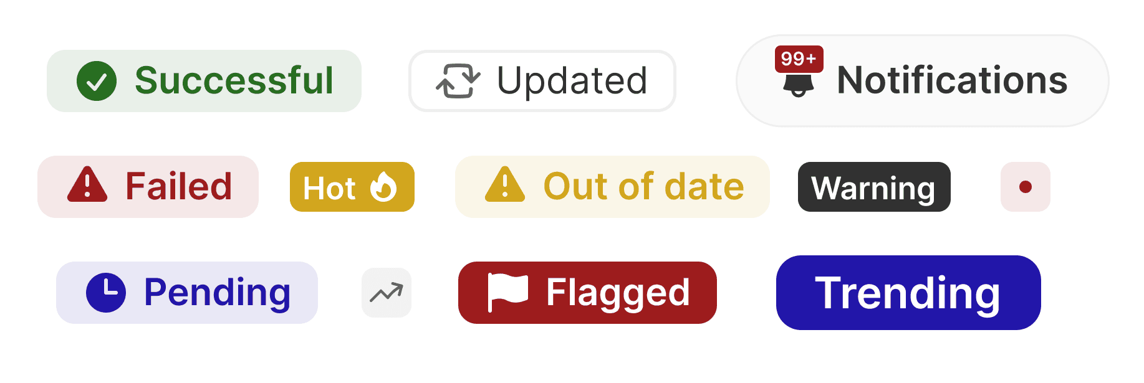Expand the Out of date badge details

612,186
